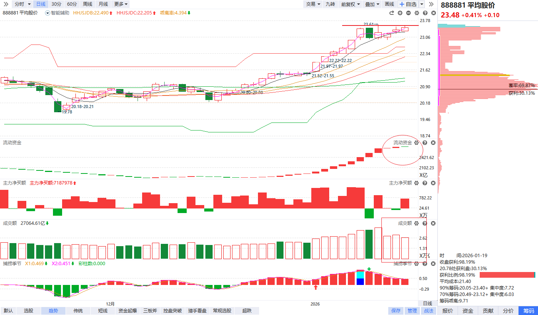Viewport: 538px width, 315px height.
Task: Zoom in the main K-line chart
Action: tap(400, 13)
